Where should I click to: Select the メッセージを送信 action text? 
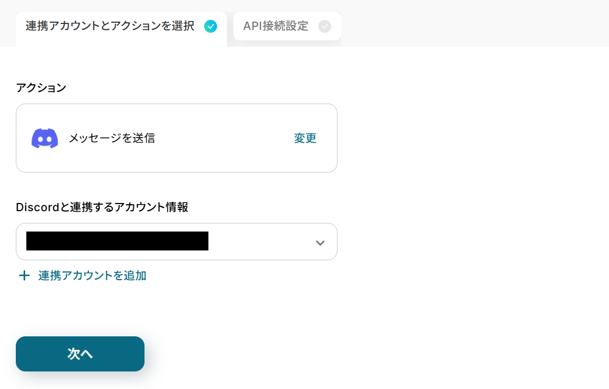(112, 138)
